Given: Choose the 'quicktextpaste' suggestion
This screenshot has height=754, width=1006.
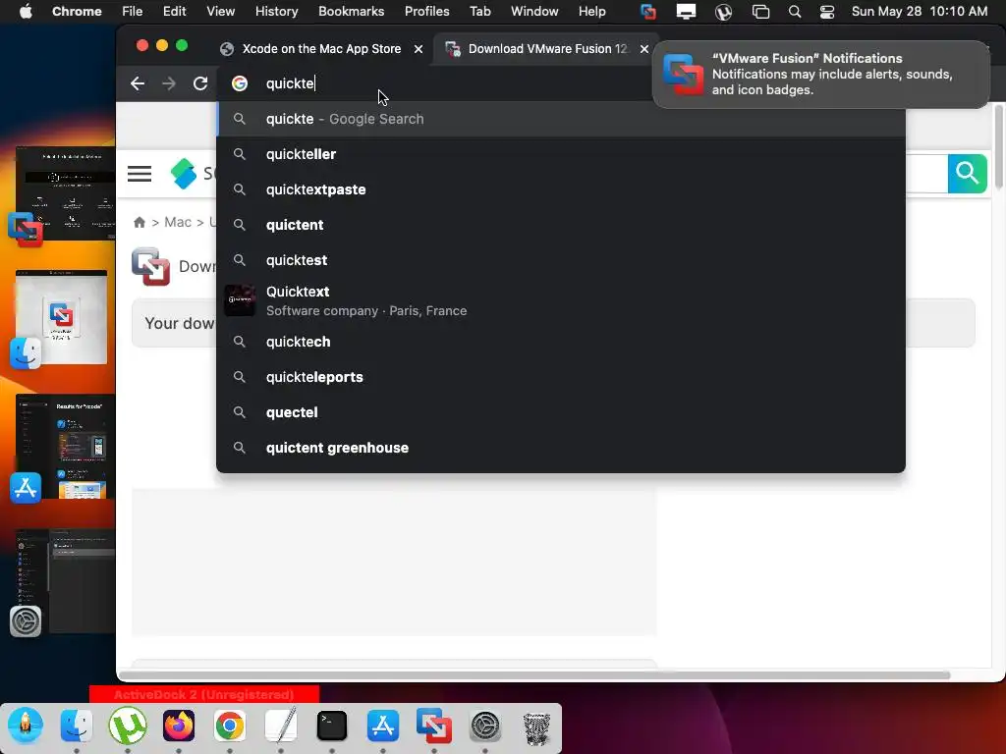Looking at the screenshot, I should pyautogui.click(x=561, y=189).
